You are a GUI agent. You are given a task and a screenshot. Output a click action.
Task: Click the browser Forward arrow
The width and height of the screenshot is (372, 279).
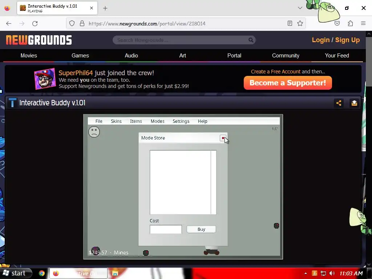coord(22,24)
